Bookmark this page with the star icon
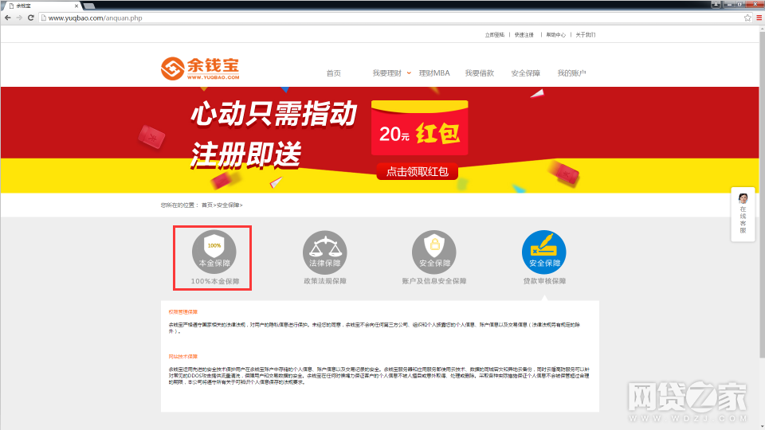The width and height of the screenshot is (765, 430). 747,18
